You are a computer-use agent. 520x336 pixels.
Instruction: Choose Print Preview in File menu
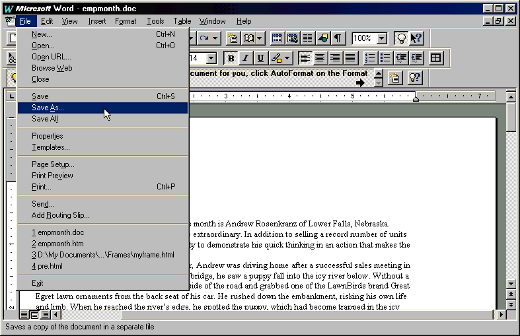[52, 176]
